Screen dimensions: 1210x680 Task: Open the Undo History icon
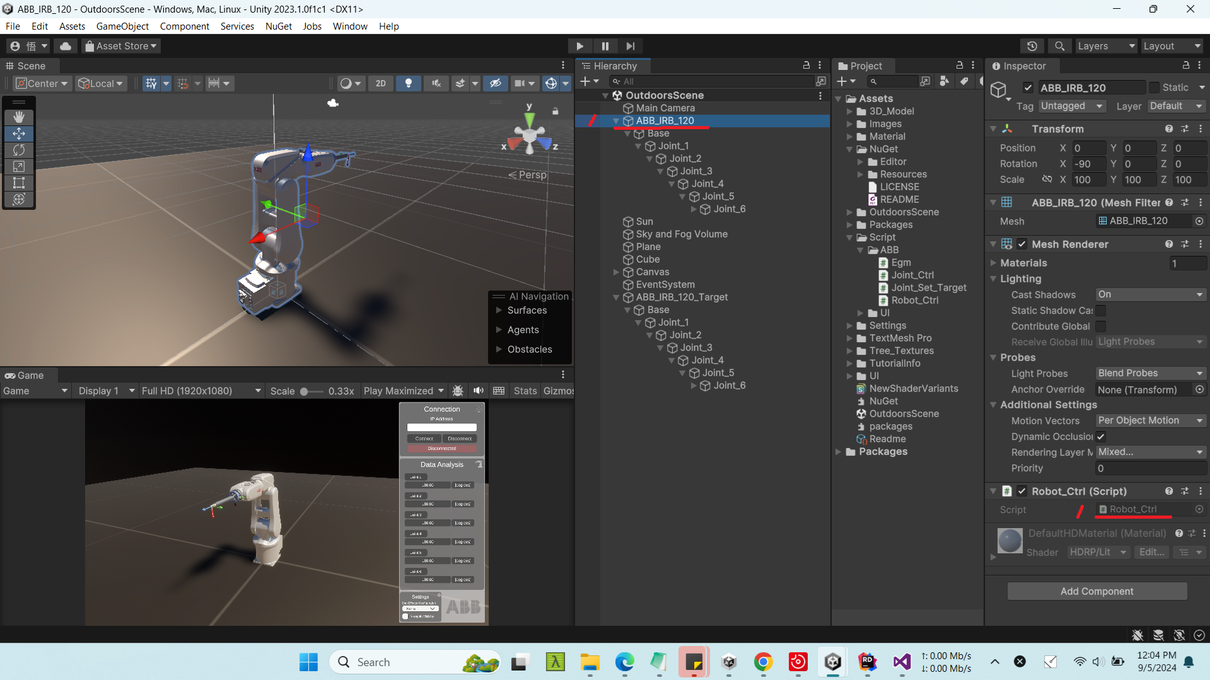click(1032, 46)
